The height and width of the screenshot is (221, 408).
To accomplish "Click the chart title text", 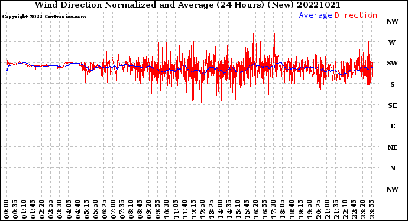I will point(187,5).
